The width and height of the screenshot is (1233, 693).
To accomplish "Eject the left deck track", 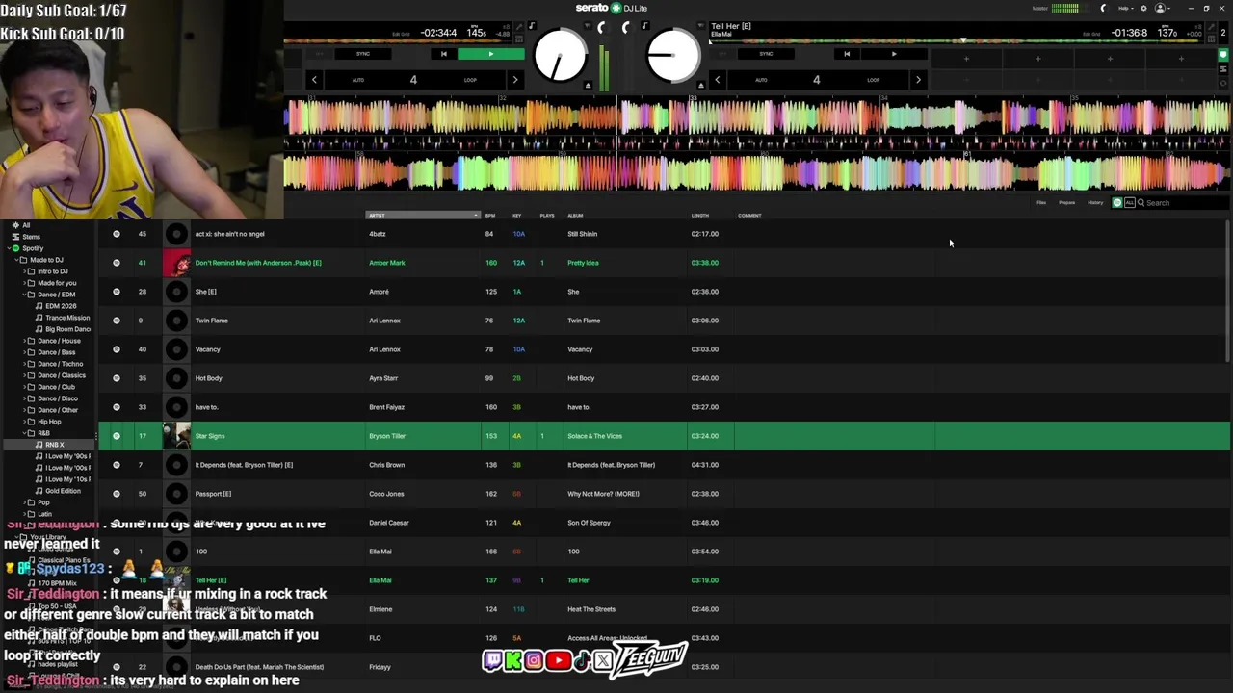I will 588,86.
